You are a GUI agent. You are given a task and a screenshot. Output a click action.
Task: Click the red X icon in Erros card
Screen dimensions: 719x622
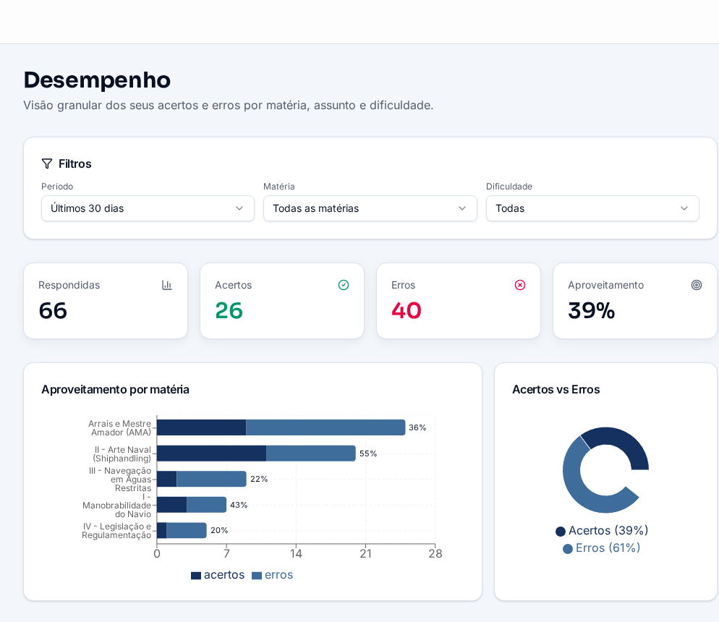[520, 285]
